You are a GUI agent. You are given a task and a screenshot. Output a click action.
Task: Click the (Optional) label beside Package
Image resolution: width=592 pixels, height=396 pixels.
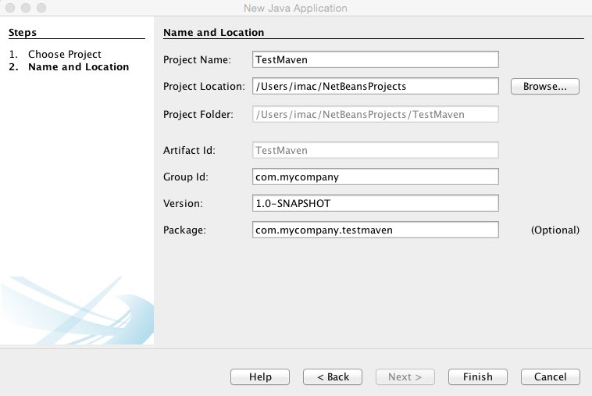point(555,230)
